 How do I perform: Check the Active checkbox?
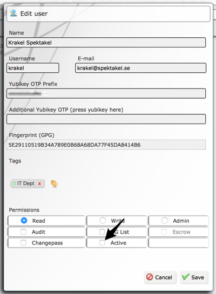102,243
